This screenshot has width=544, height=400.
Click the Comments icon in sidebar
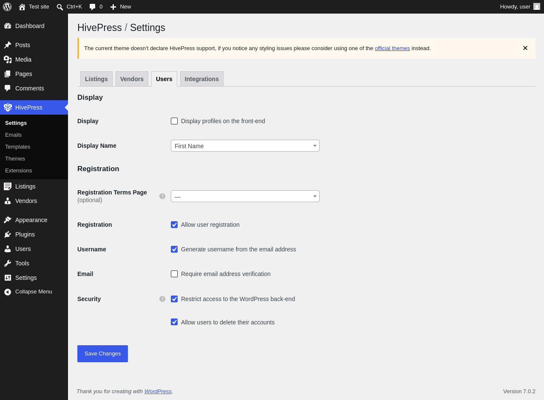point(8,88)
